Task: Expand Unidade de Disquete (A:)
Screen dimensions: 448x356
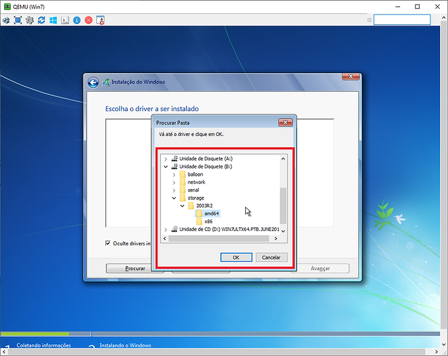Action: pos(166,159)
